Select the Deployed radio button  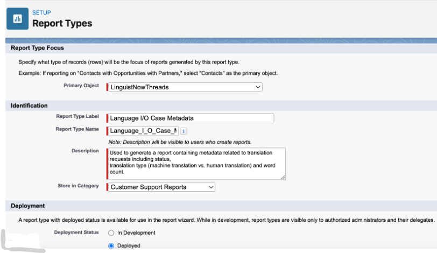click(x=111, y=246)
